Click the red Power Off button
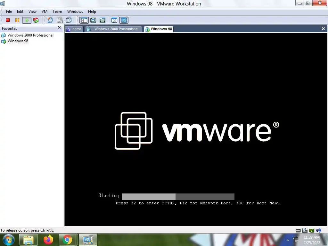The width and height of the screenshot is (328, 246). (8, 20)
